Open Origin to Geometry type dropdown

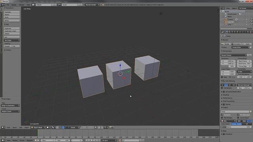pyautogui.click(x=10, y=105)
